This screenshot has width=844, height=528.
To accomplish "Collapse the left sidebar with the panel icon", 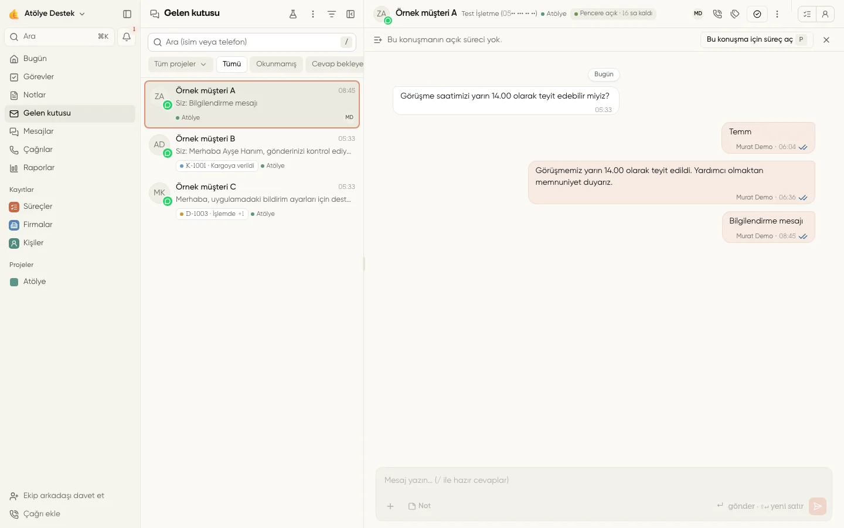I will pyautogui.click(x=127, y=14).
